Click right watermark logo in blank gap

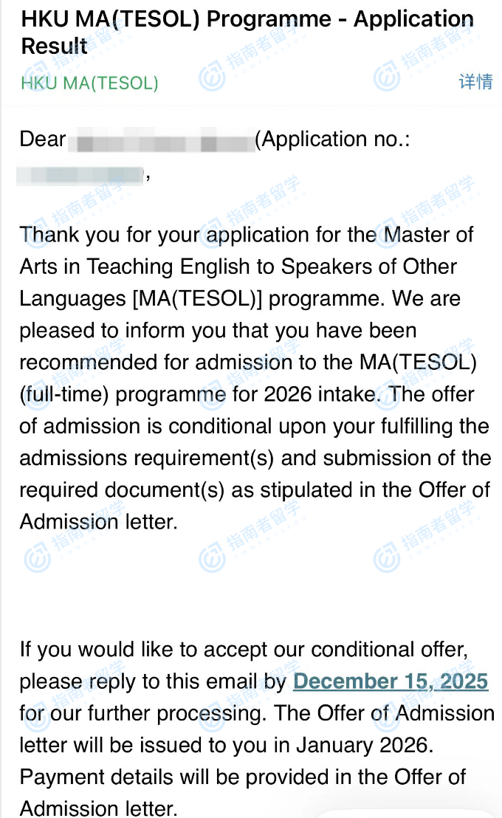point(386,559)
